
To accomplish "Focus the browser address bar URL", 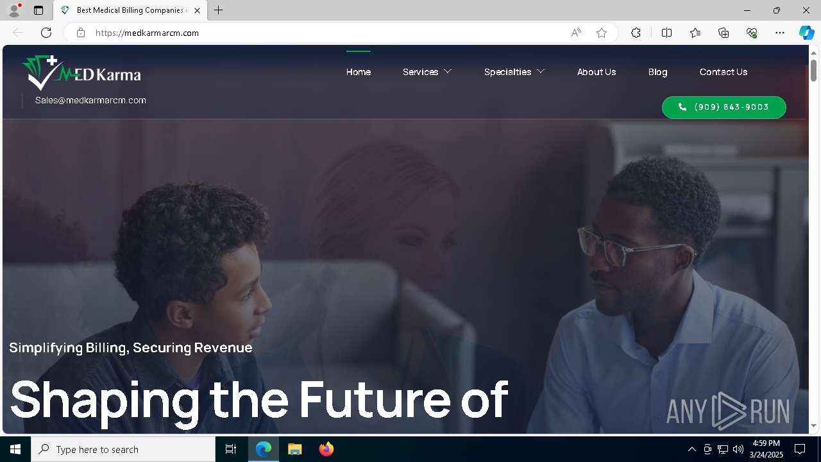I will (x=321, y=33).
